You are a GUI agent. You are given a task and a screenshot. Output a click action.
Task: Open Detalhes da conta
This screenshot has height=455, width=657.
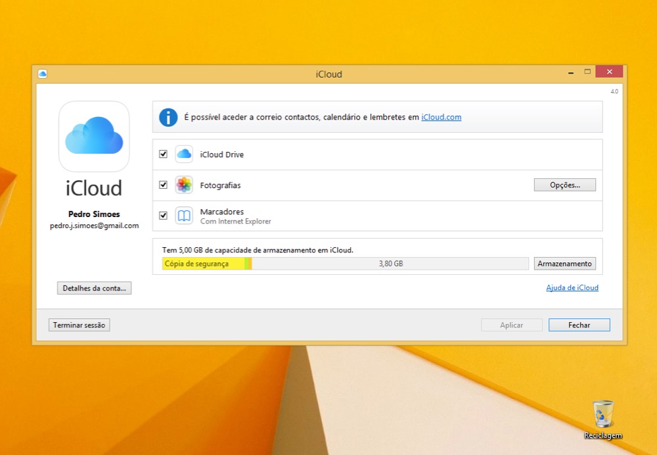(94, 288)
